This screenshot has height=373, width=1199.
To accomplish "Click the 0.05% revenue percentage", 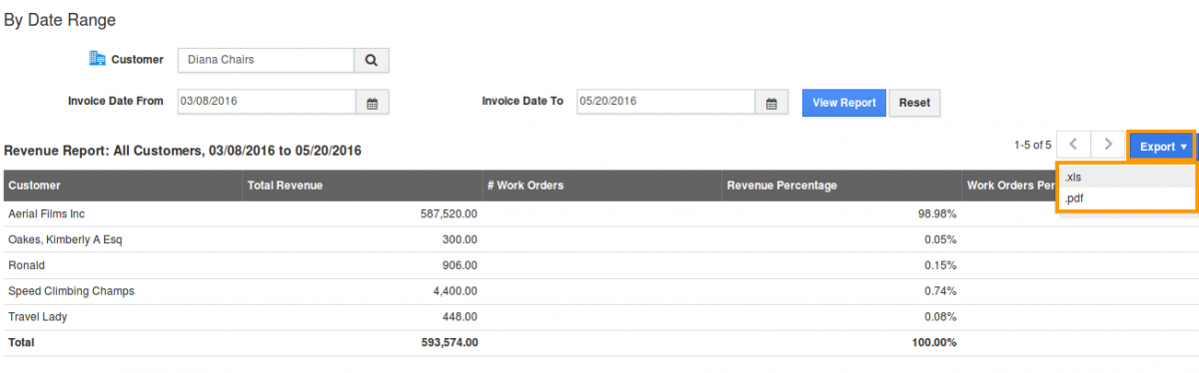I will pos(941,239).
